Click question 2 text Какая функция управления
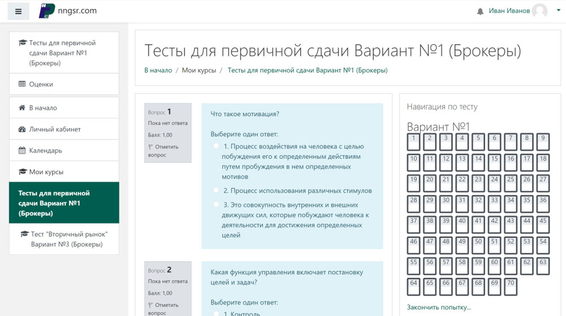This screenshot has height=316, width=566. click(286, 277)
